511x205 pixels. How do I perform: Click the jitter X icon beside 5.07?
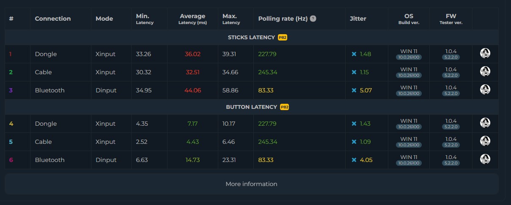[x=354, y=90]
